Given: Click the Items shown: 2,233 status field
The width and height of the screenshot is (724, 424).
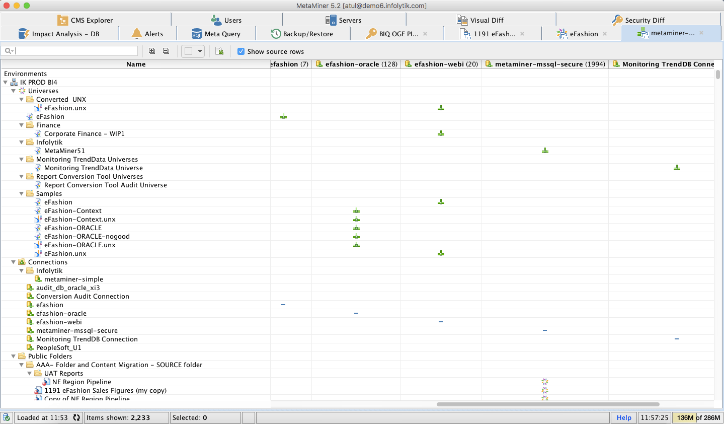Looking at the screenshot, I should point(126,417).
